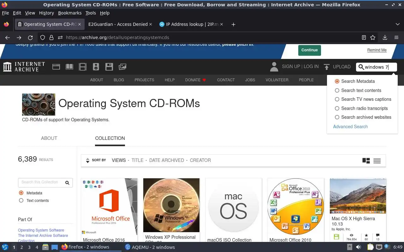Screen dimensions: 404x252
Task: Click the Internet Archive logo
Action: (x=24, y=67)
